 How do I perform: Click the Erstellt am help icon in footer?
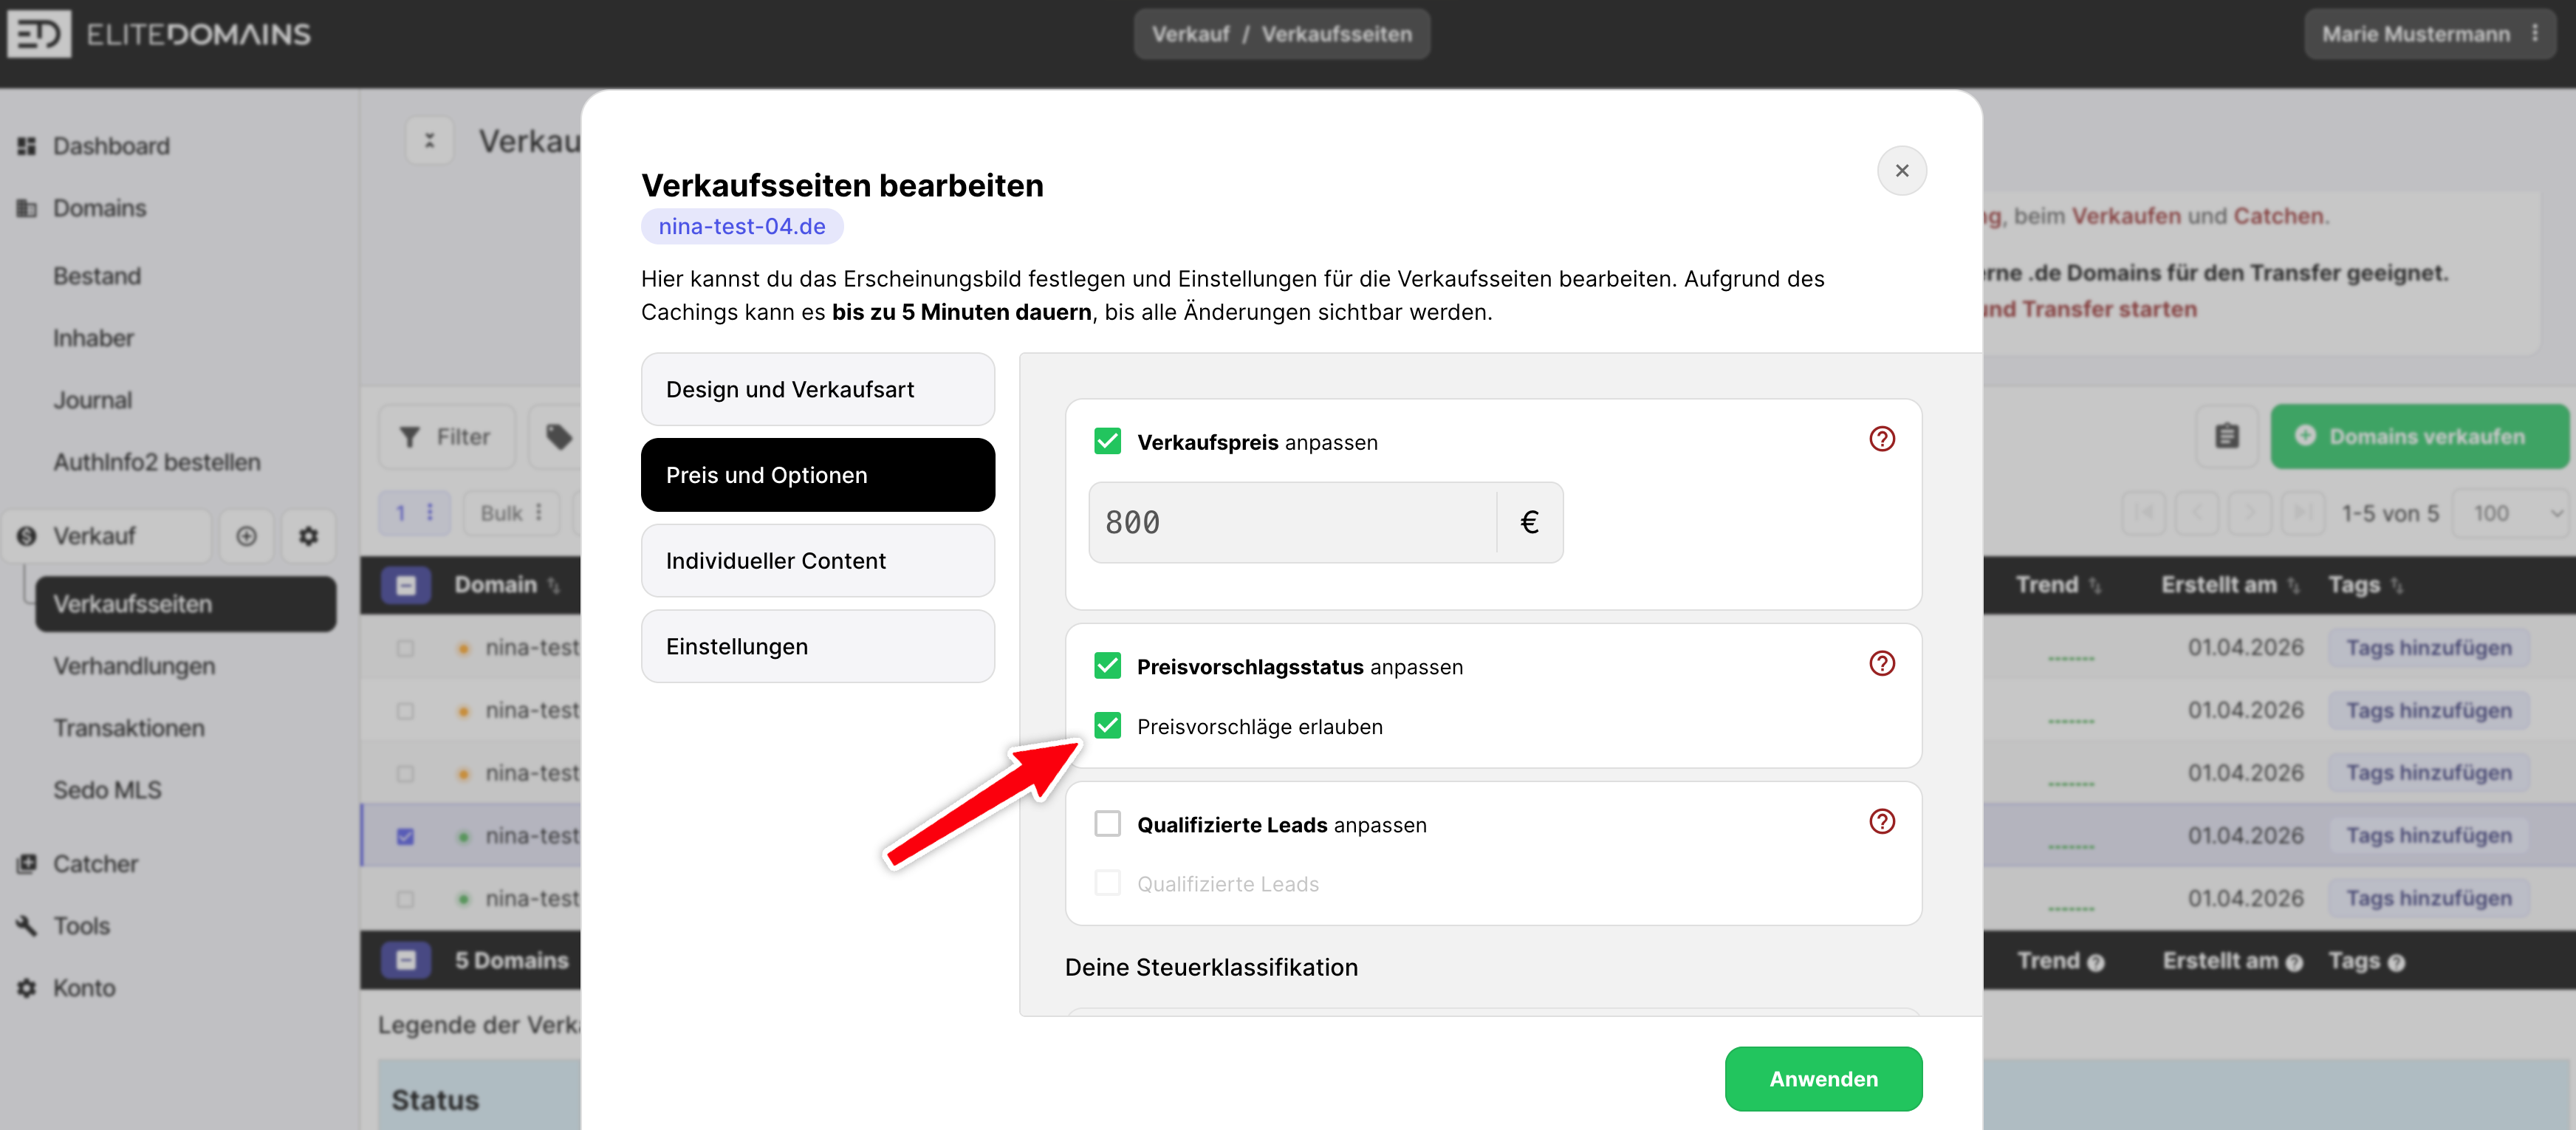tap(2294, 962)
